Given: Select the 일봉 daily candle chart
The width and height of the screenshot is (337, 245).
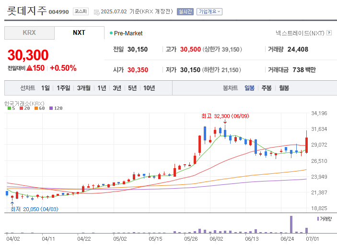Looking at the screenshot, I should click(x=250, y=88).
